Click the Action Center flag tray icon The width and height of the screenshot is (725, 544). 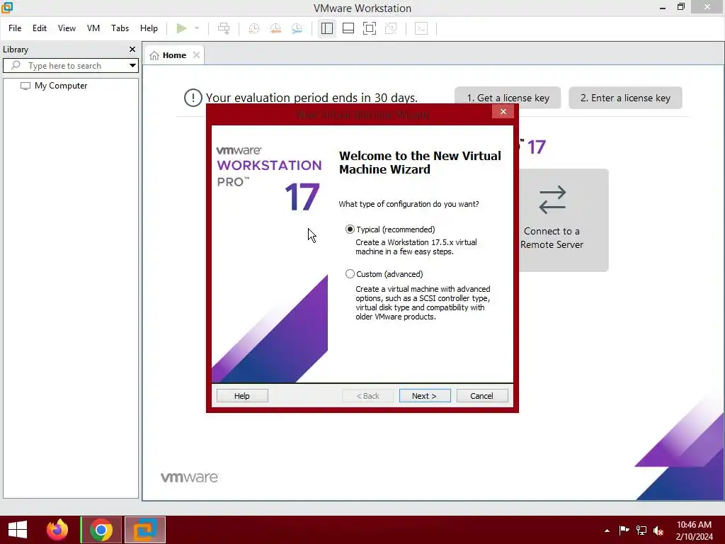(x=624, y=530)
